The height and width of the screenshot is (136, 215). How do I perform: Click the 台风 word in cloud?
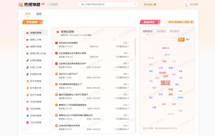tap(165, 76)
